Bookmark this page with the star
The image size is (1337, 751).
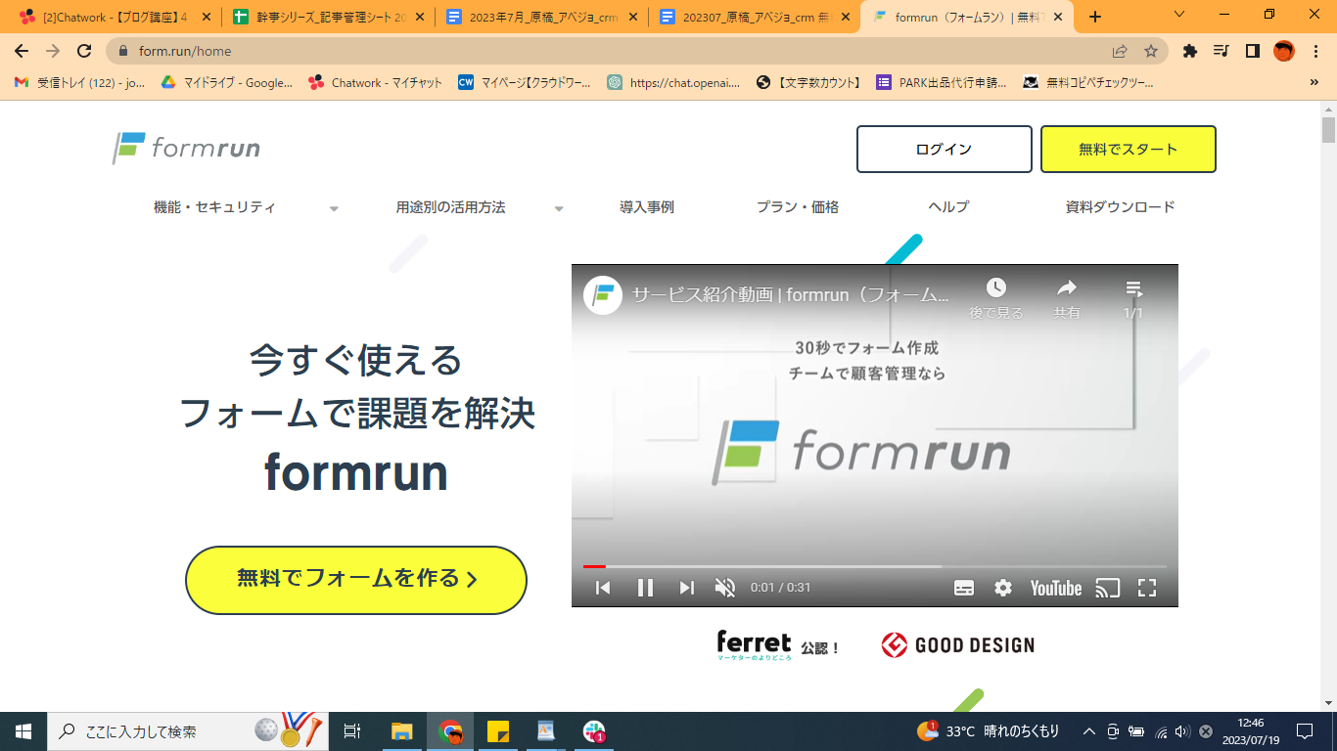coord(1151,51)
